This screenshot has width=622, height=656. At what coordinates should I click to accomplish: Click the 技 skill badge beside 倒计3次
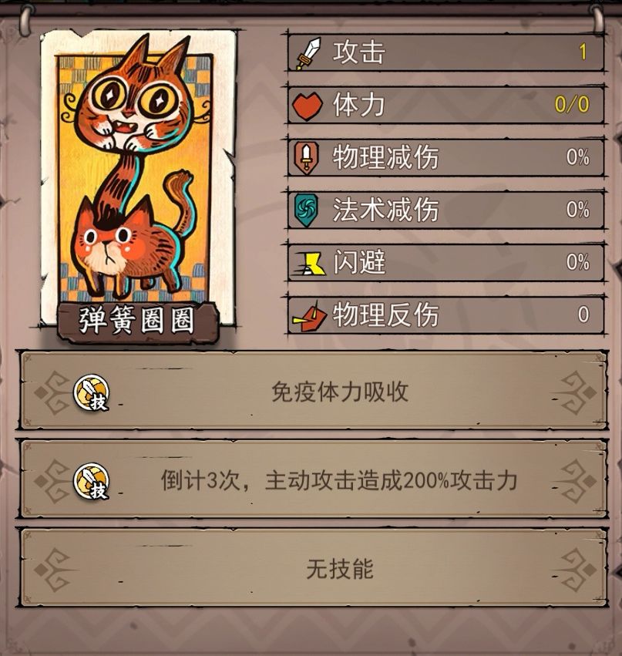coord(92,481)
